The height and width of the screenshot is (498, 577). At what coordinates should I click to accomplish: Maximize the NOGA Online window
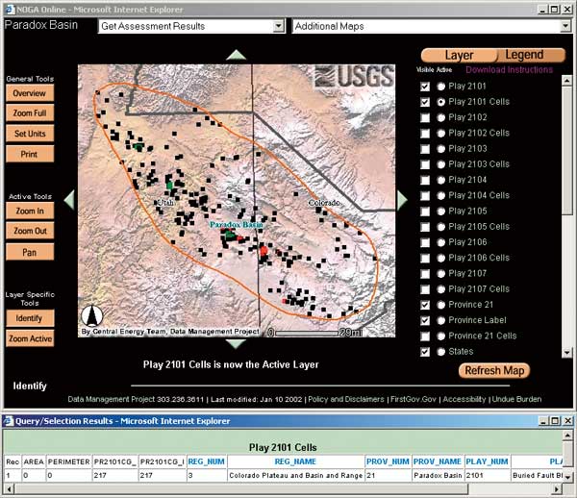tap(555, 10)
